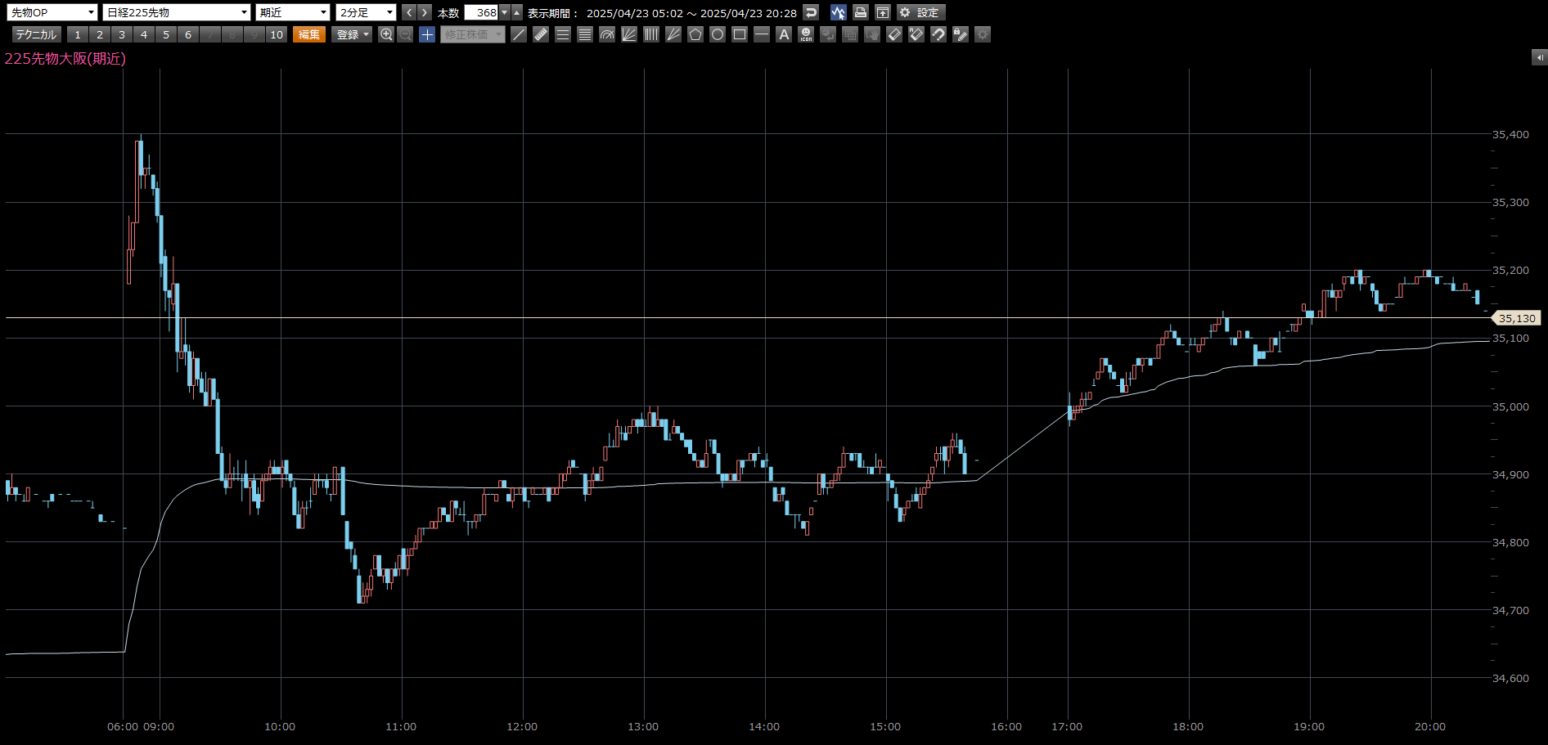Toggle the lock drawing edits icon
The image size is (1548, 745).
[961, 34]
